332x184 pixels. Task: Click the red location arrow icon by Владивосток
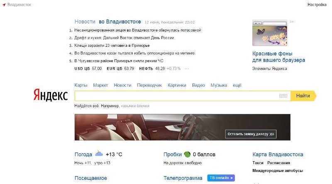click(x=4, y=5)
